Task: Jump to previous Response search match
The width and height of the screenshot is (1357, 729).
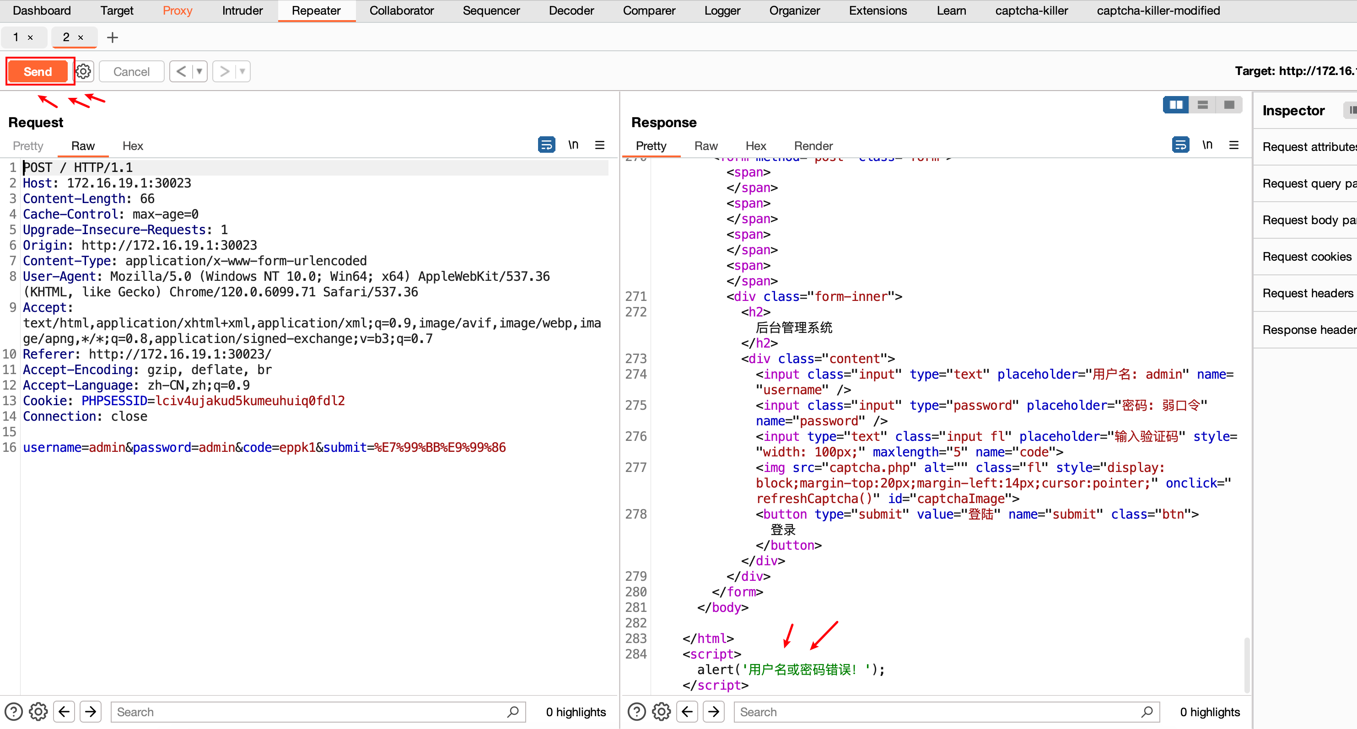Action: 688,712
